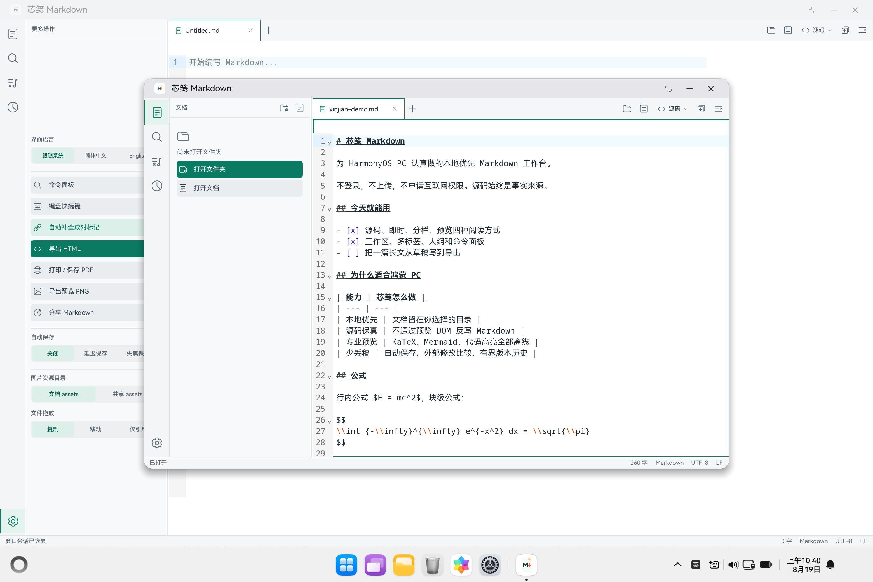Set auto-save to 延迟保存
The height and width of the screenshot is (582, 873).
point(96,353)
